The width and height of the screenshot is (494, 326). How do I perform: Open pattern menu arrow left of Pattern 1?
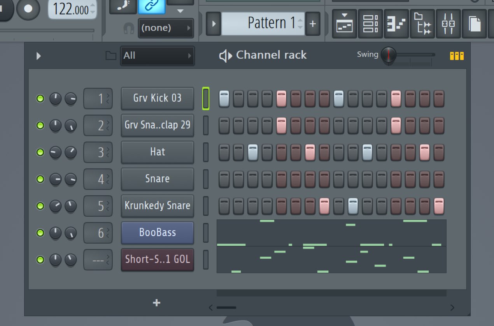(213, 24)
